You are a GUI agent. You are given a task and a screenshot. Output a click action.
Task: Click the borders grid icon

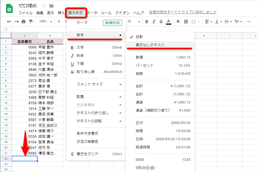pos(186,22)
